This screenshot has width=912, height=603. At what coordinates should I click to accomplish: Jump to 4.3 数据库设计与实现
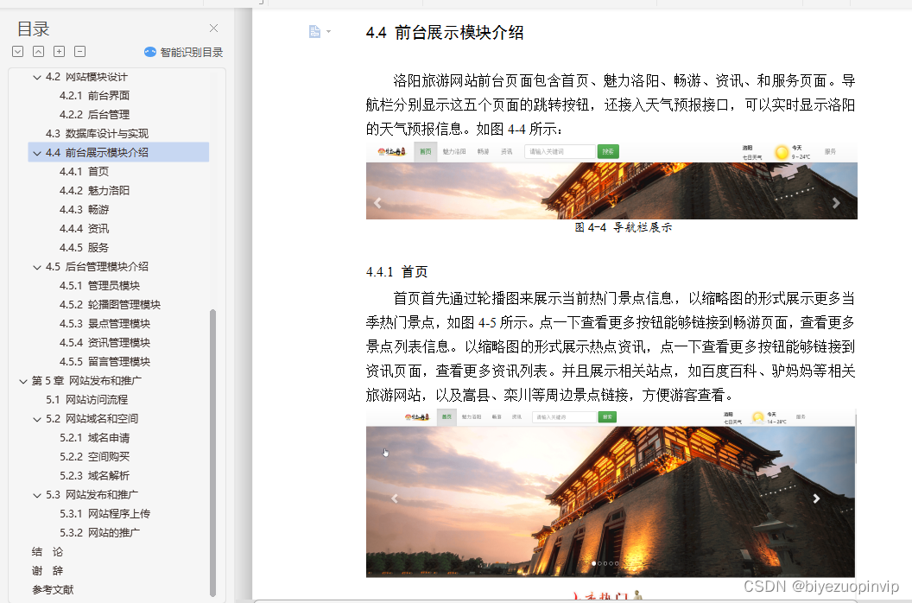pyautogui.click(x=97, y=133)
